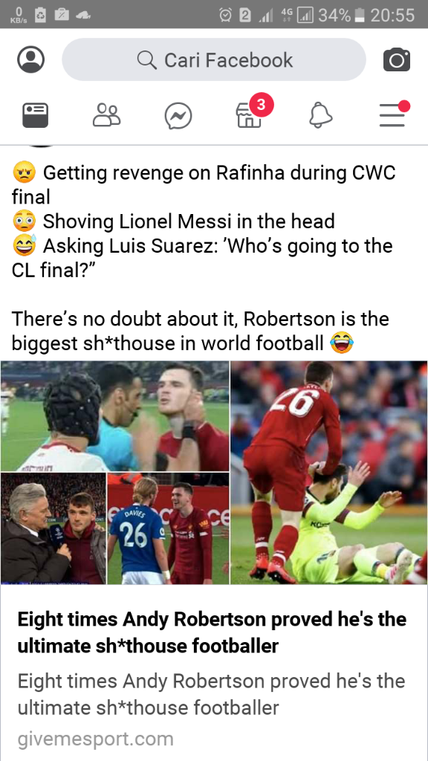Image resolution: width=428 pixels, height=761 pixels.
Task: Open the notifications bell icon
Action: [x=321, y=116]
